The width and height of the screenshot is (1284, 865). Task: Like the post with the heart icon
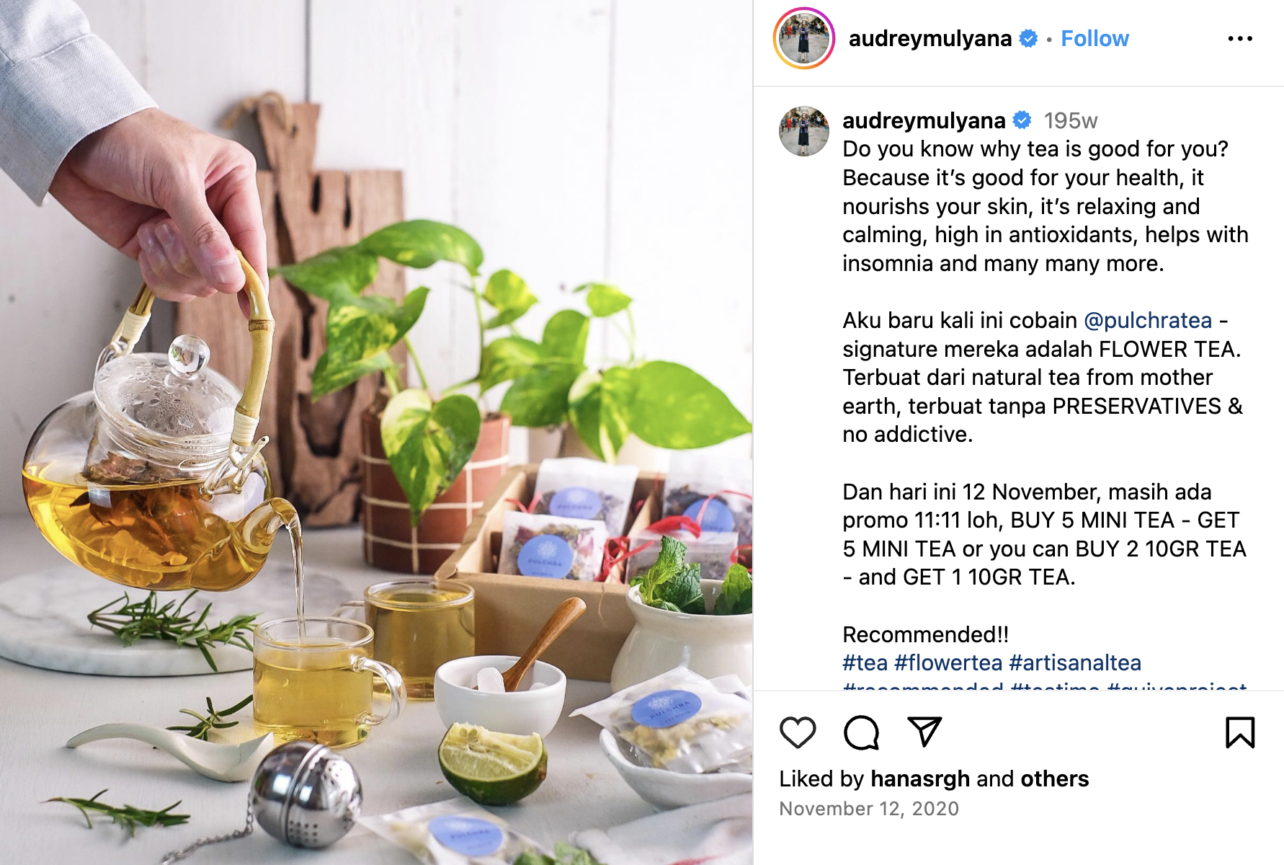[798, 732]
